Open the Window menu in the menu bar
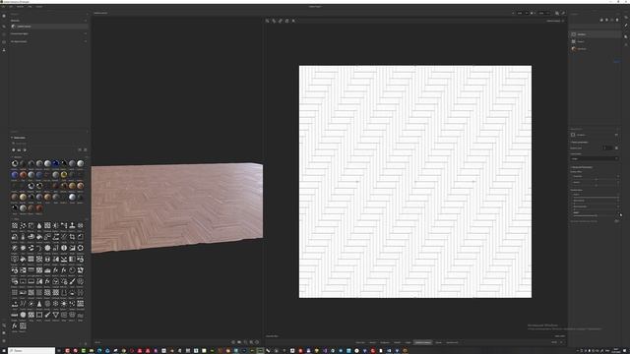This screenshot has height=354, width=630. (20, 7)
